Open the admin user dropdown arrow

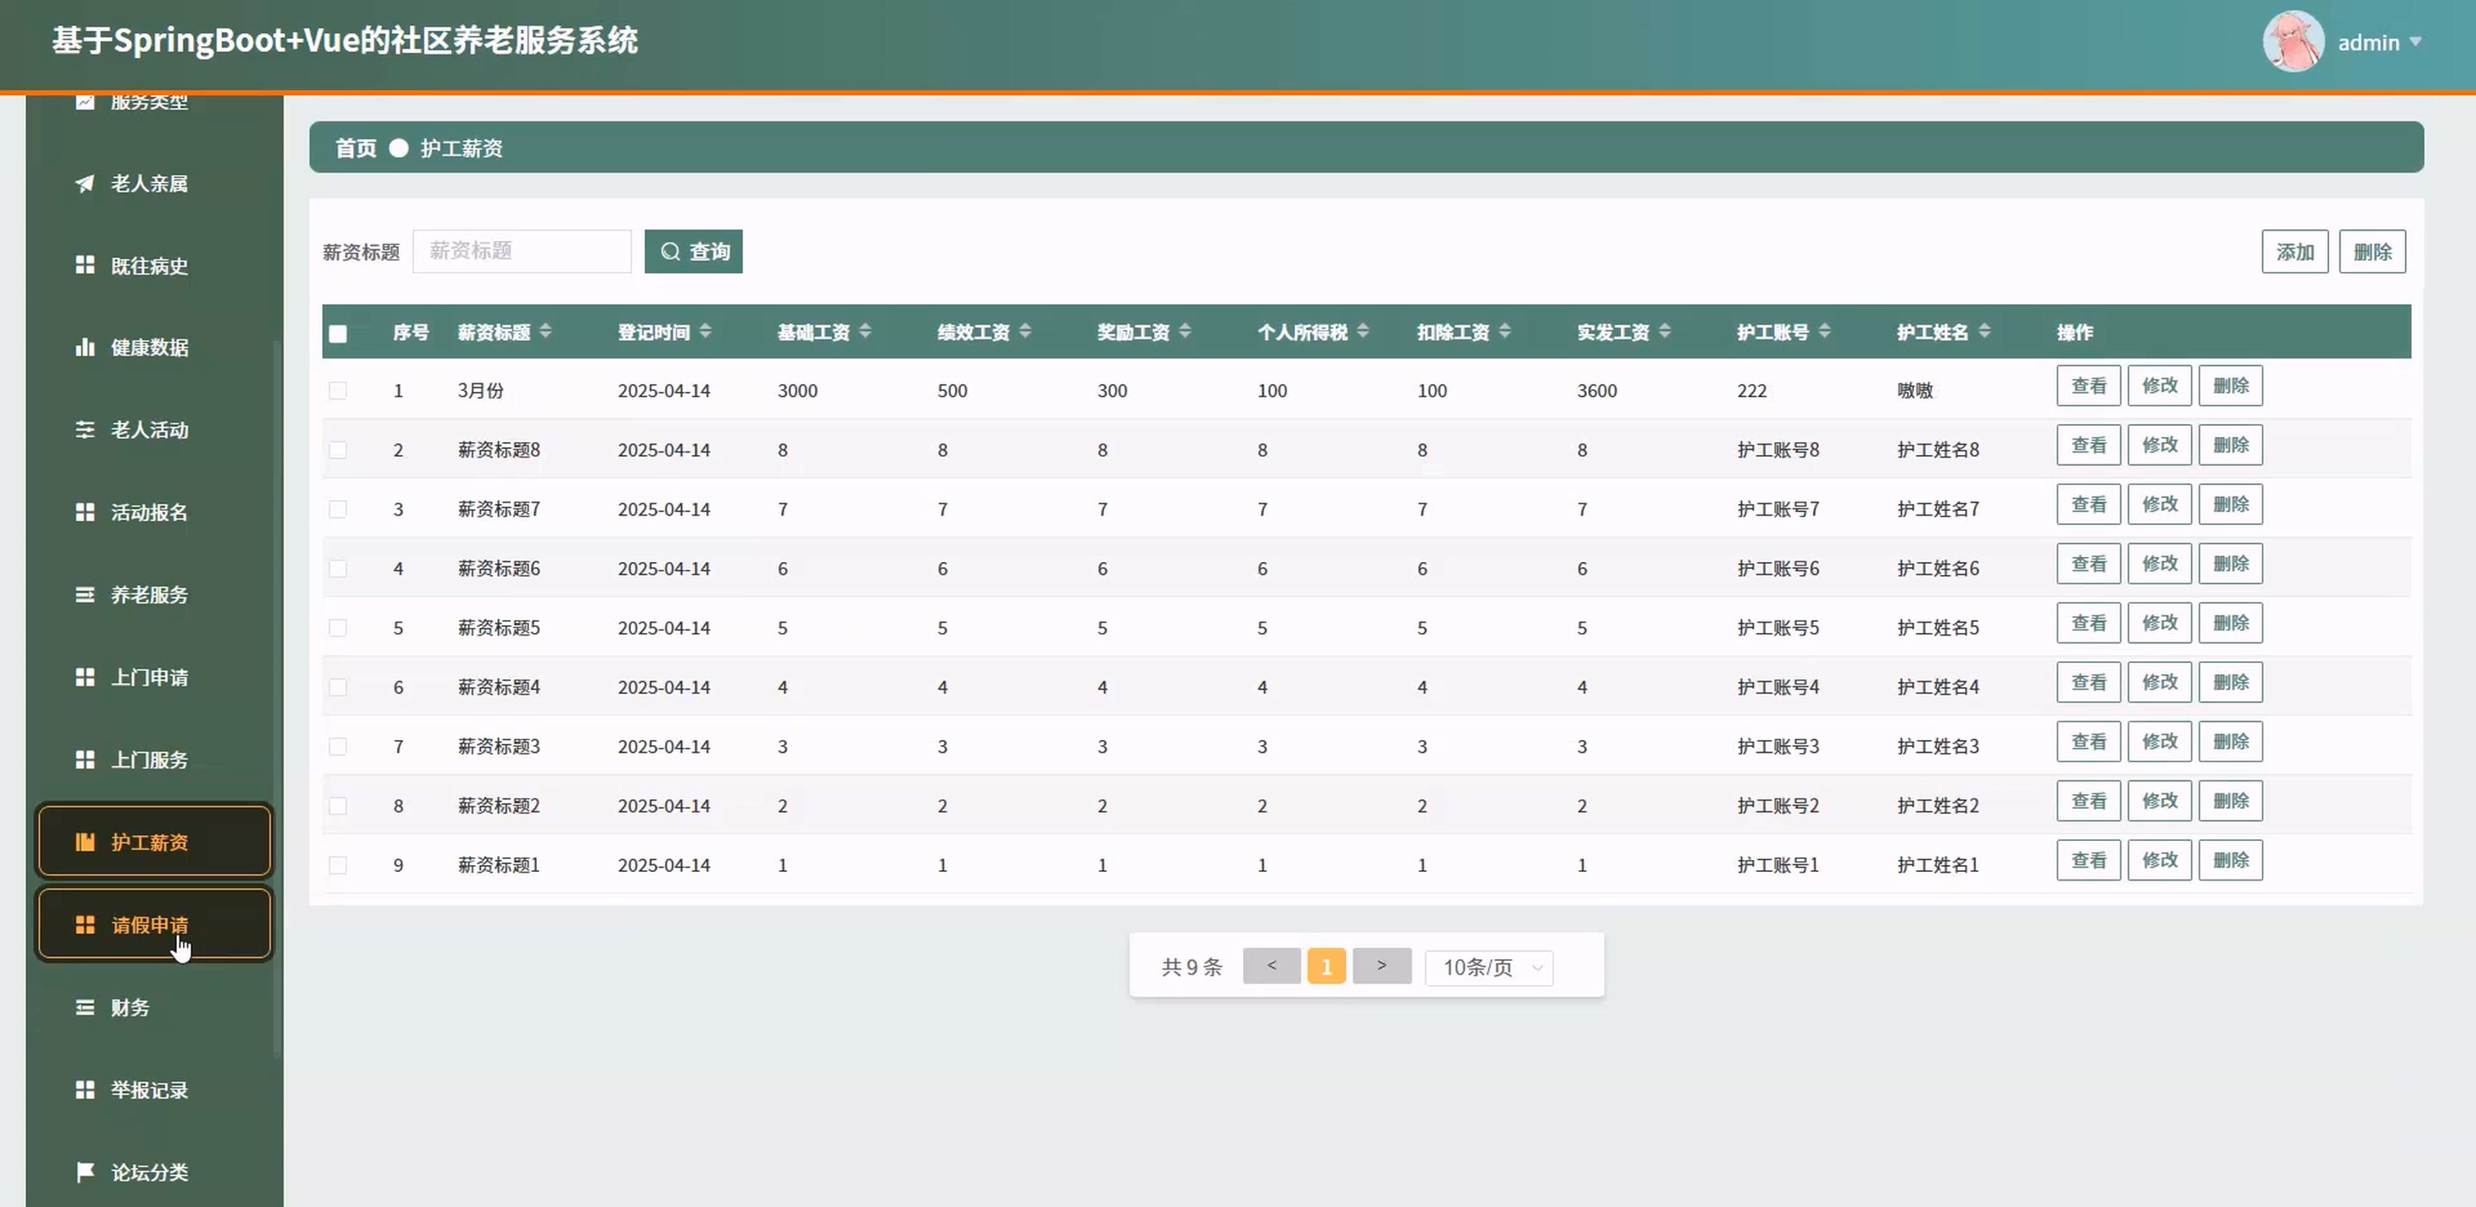[2416, 41]
